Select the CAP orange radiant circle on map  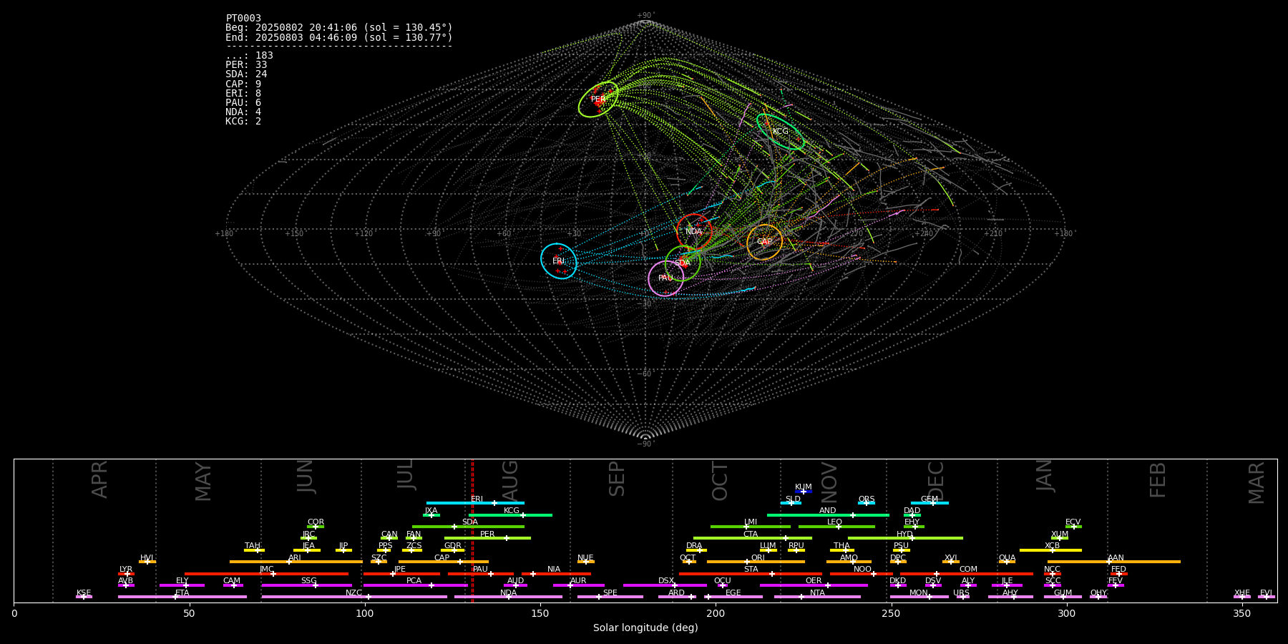click(764, 242)
